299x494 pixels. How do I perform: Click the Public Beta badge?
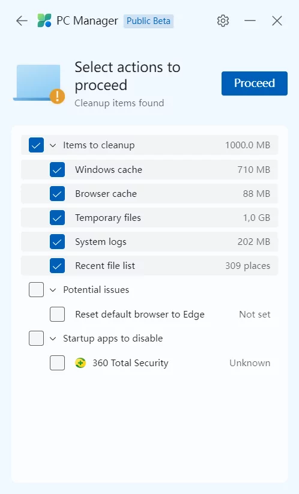click(148, 21)
